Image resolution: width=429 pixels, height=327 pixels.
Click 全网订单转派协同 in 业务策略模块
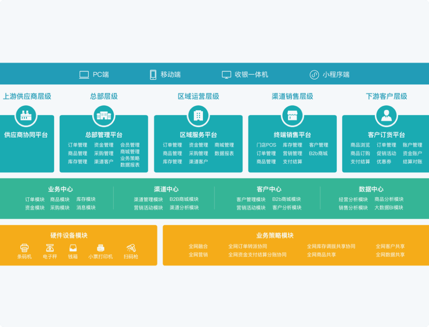point(248,247)
